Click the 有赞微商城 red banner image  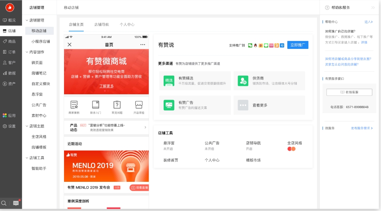click(x=106, y=71)
